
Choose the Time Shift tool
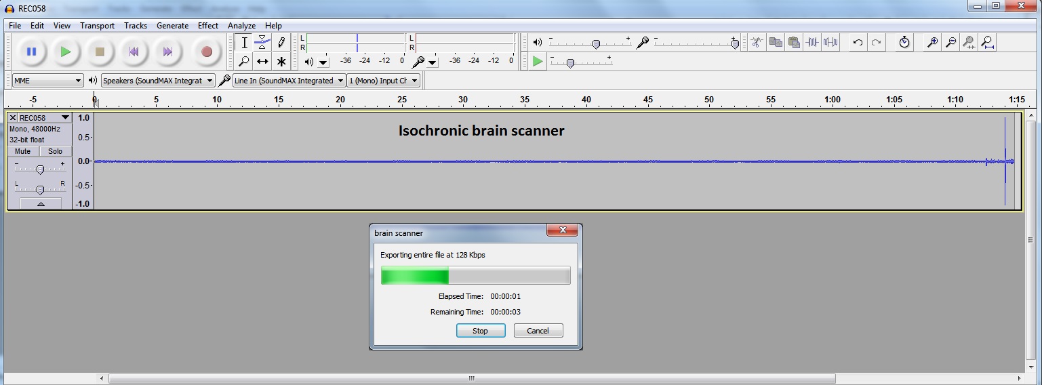click(262, 61)
